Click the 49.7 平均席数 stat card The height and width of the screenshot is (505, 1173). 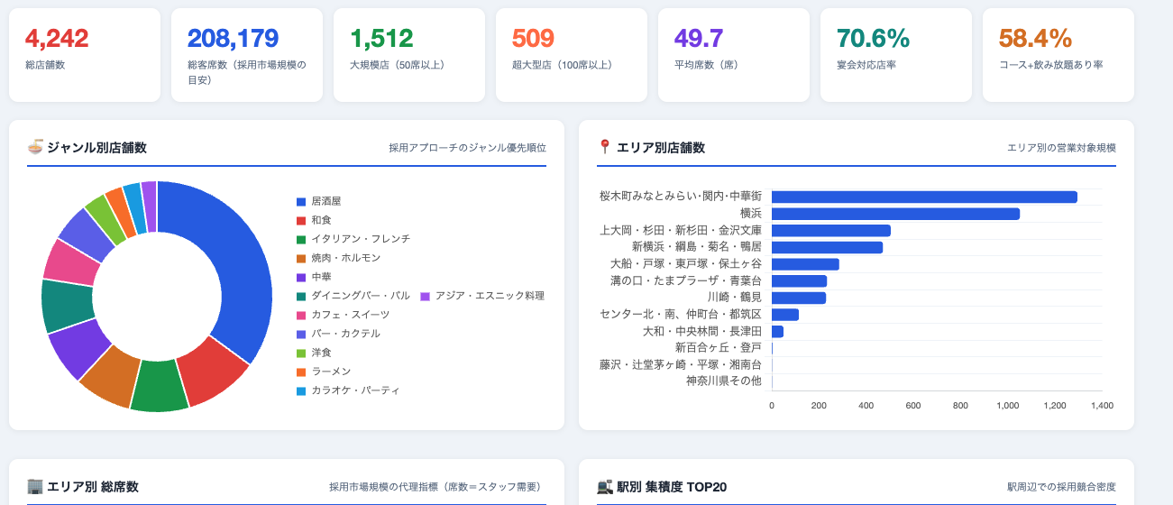(x=734, y=55)
